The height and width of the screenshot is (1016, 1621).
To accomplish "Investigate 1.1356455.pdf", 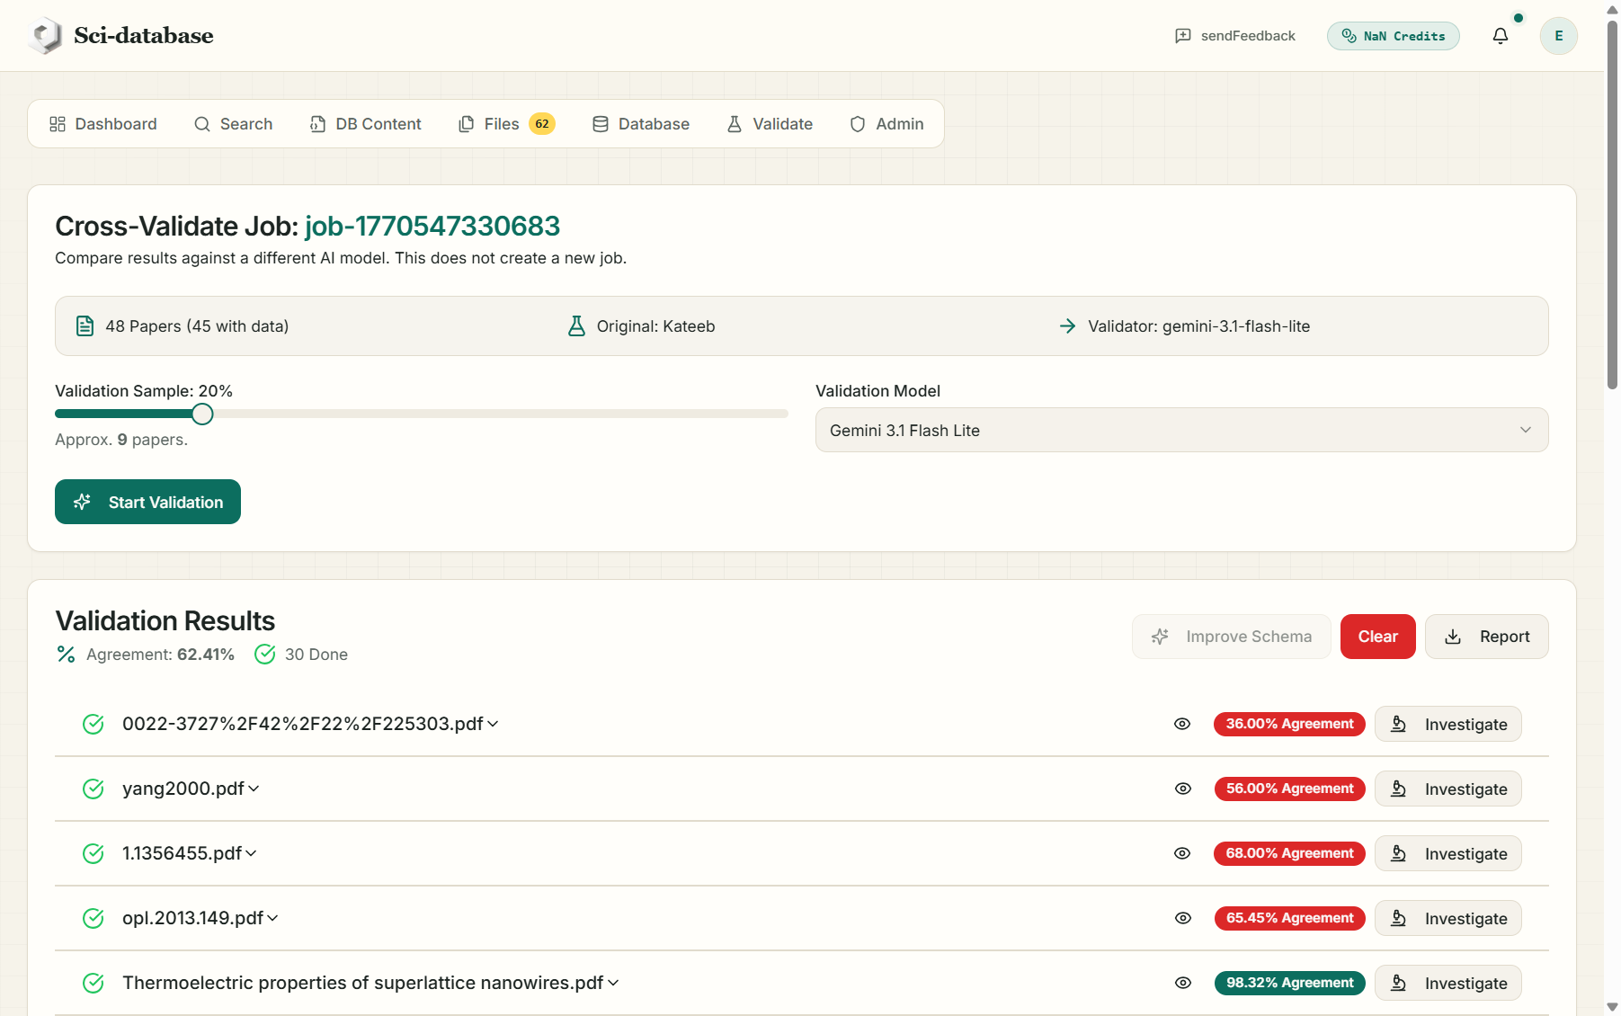I will tap(1447, 853).
